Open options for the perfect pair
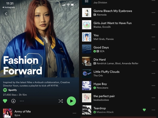This screenshot has width=158, height=118. click(x=153, y=98)
